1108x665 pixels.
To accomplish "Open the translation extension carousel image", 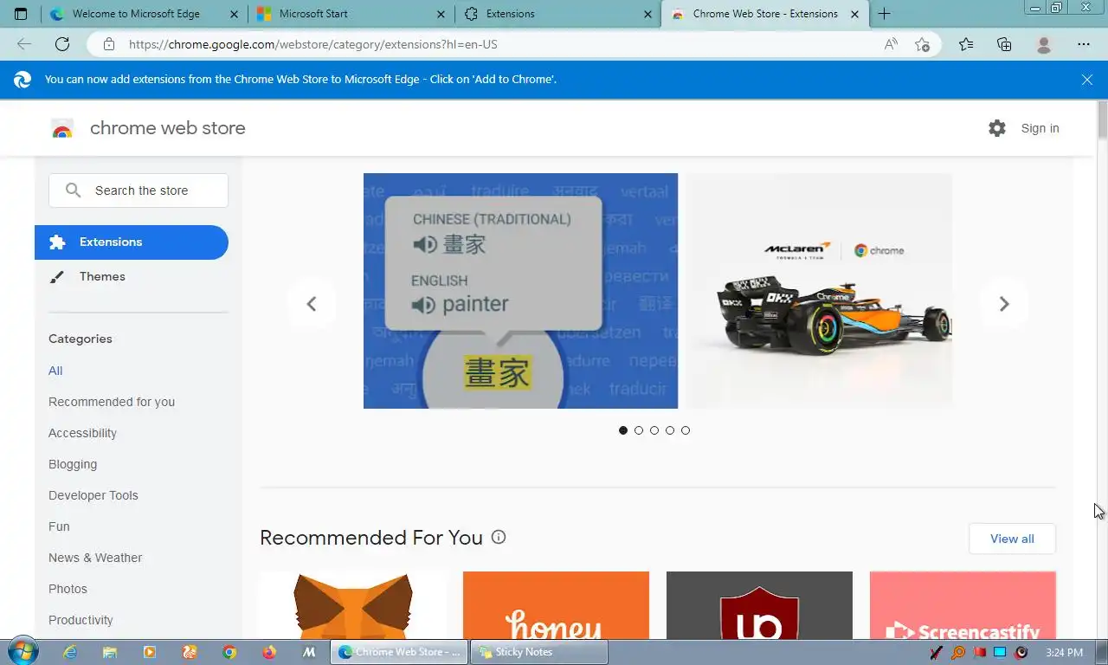I will [x=520, y=291].
